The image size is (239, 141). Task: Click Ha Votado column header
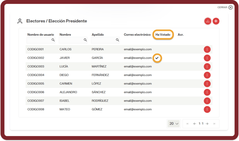tap(163, 35)
